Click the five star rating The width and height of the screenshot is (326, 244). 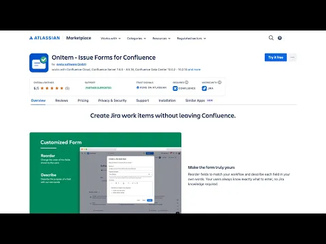(x=52, y=88)
